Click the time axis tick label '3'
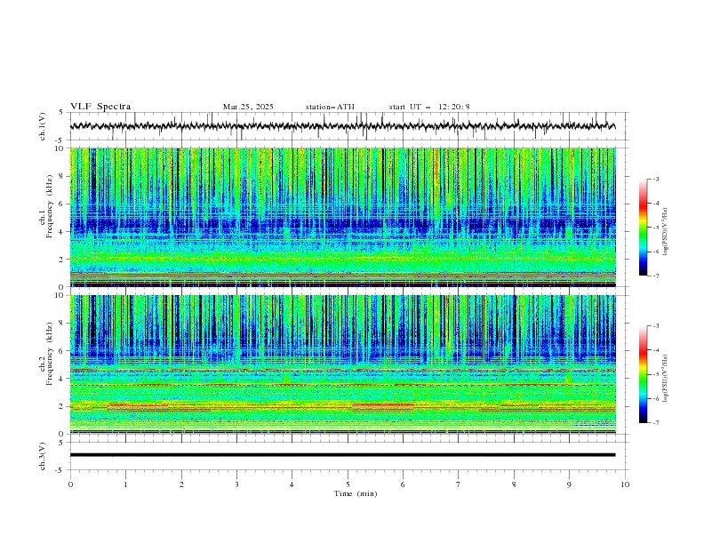 point(236,484)
